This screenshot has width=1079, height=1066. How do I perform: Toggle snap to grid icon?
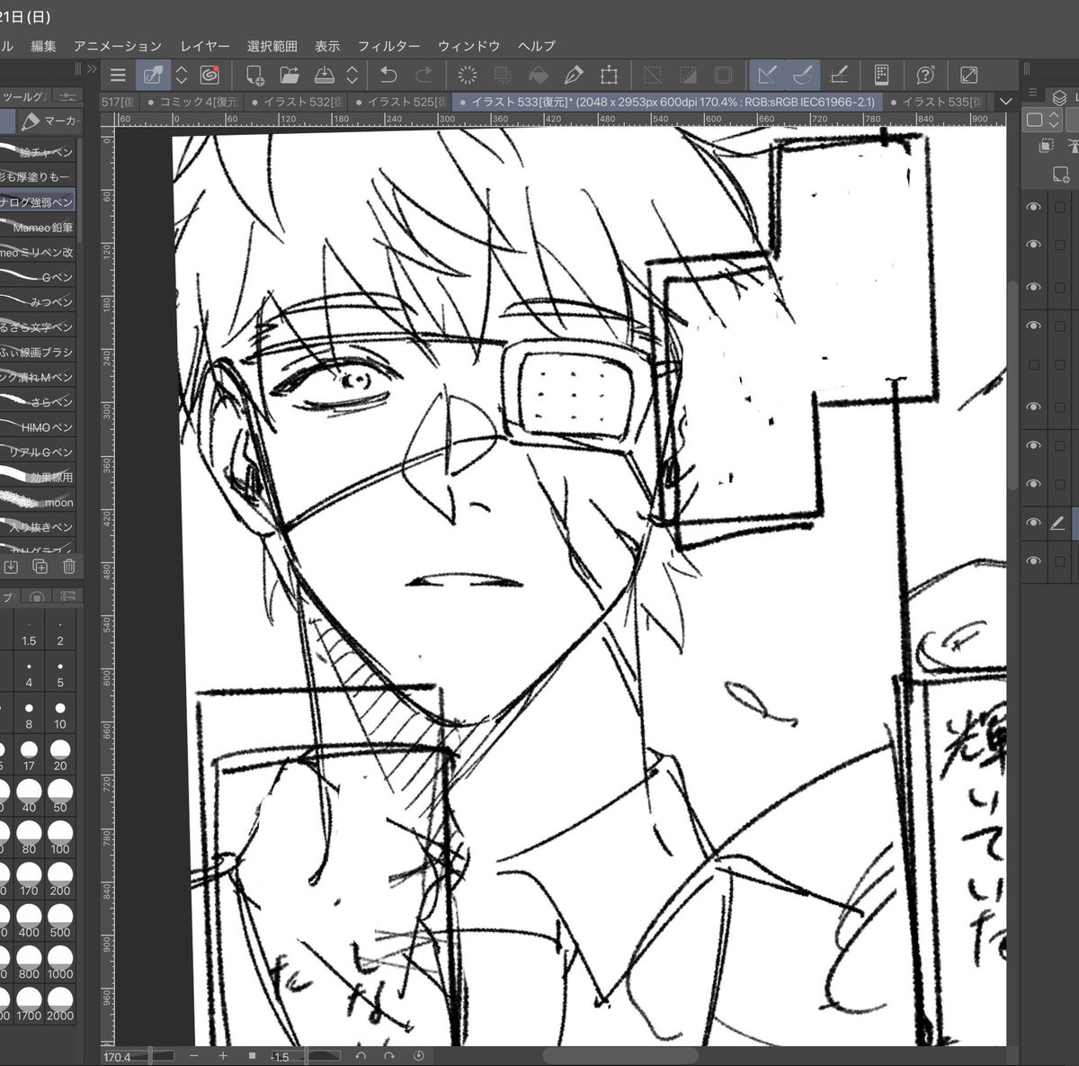click(838, 76)
